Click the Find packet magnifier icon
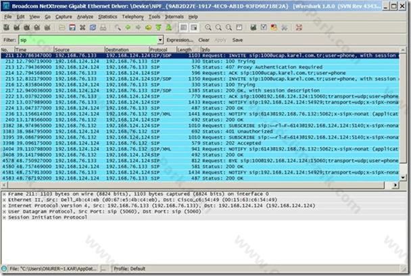 point(118,28)
